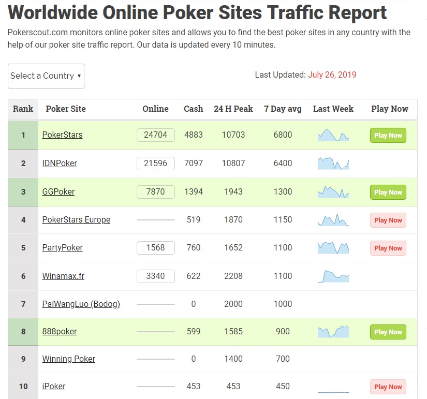
Task: Click the Last Week column header
Action: click(x=333, y=109)
